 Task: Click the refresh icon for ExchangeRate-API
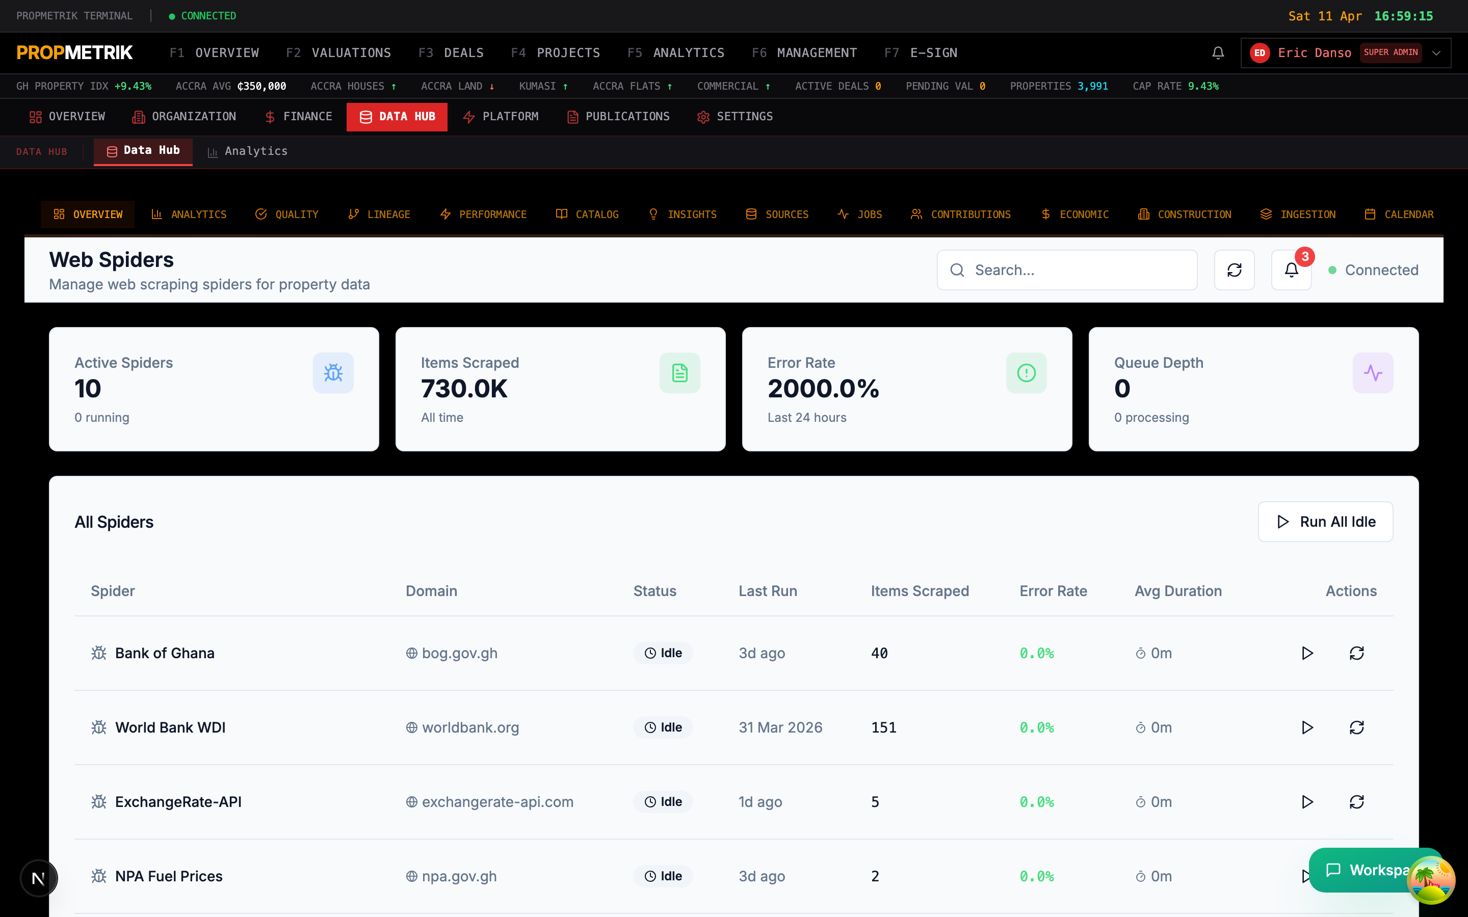click(1356, 802)
